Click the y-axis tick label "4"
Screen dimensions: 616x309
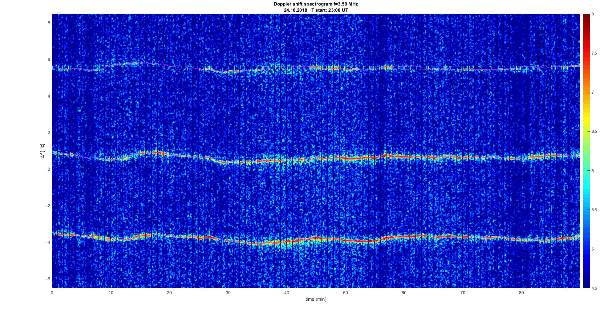pos(49,96)
